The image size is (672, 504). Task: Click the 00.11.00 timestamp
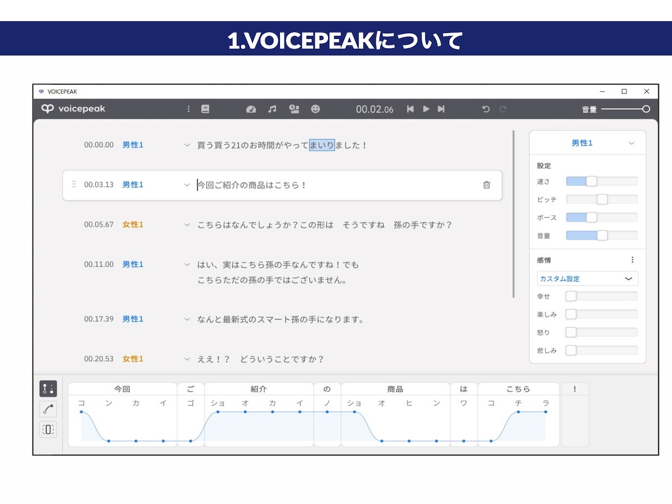point(99,264)
